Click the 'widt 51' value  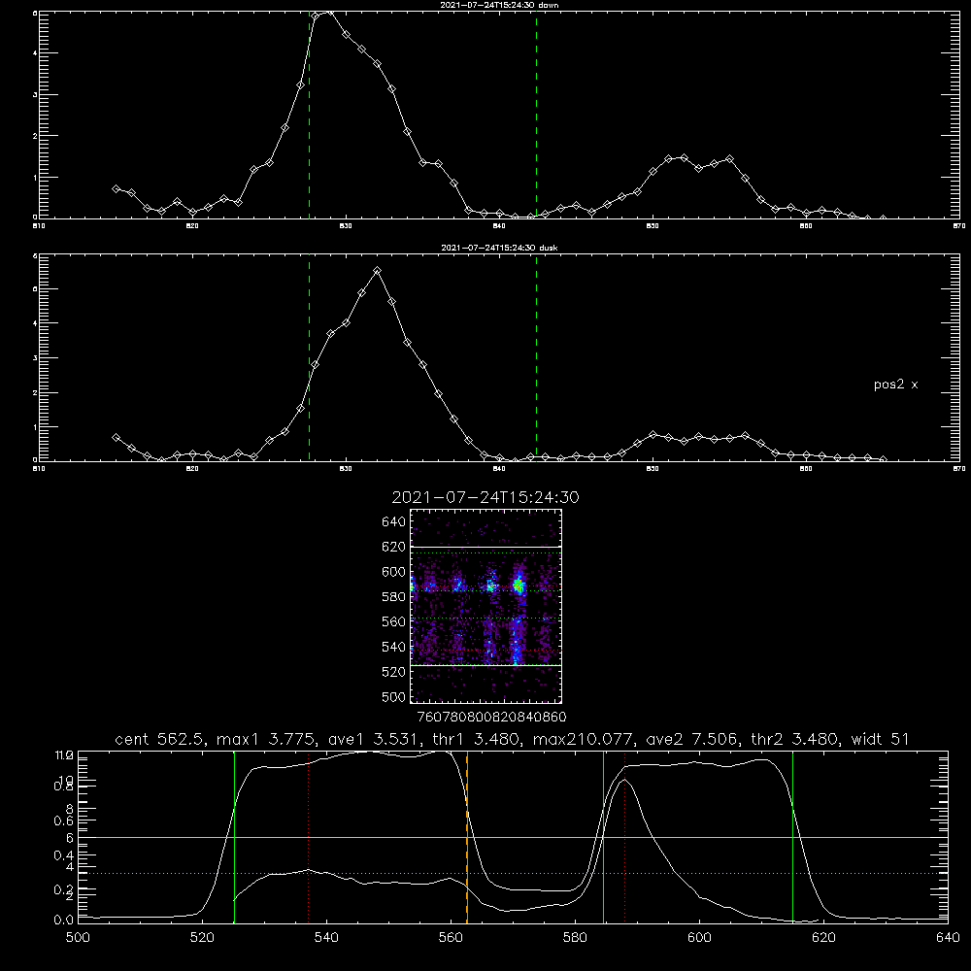click(880, 739)
